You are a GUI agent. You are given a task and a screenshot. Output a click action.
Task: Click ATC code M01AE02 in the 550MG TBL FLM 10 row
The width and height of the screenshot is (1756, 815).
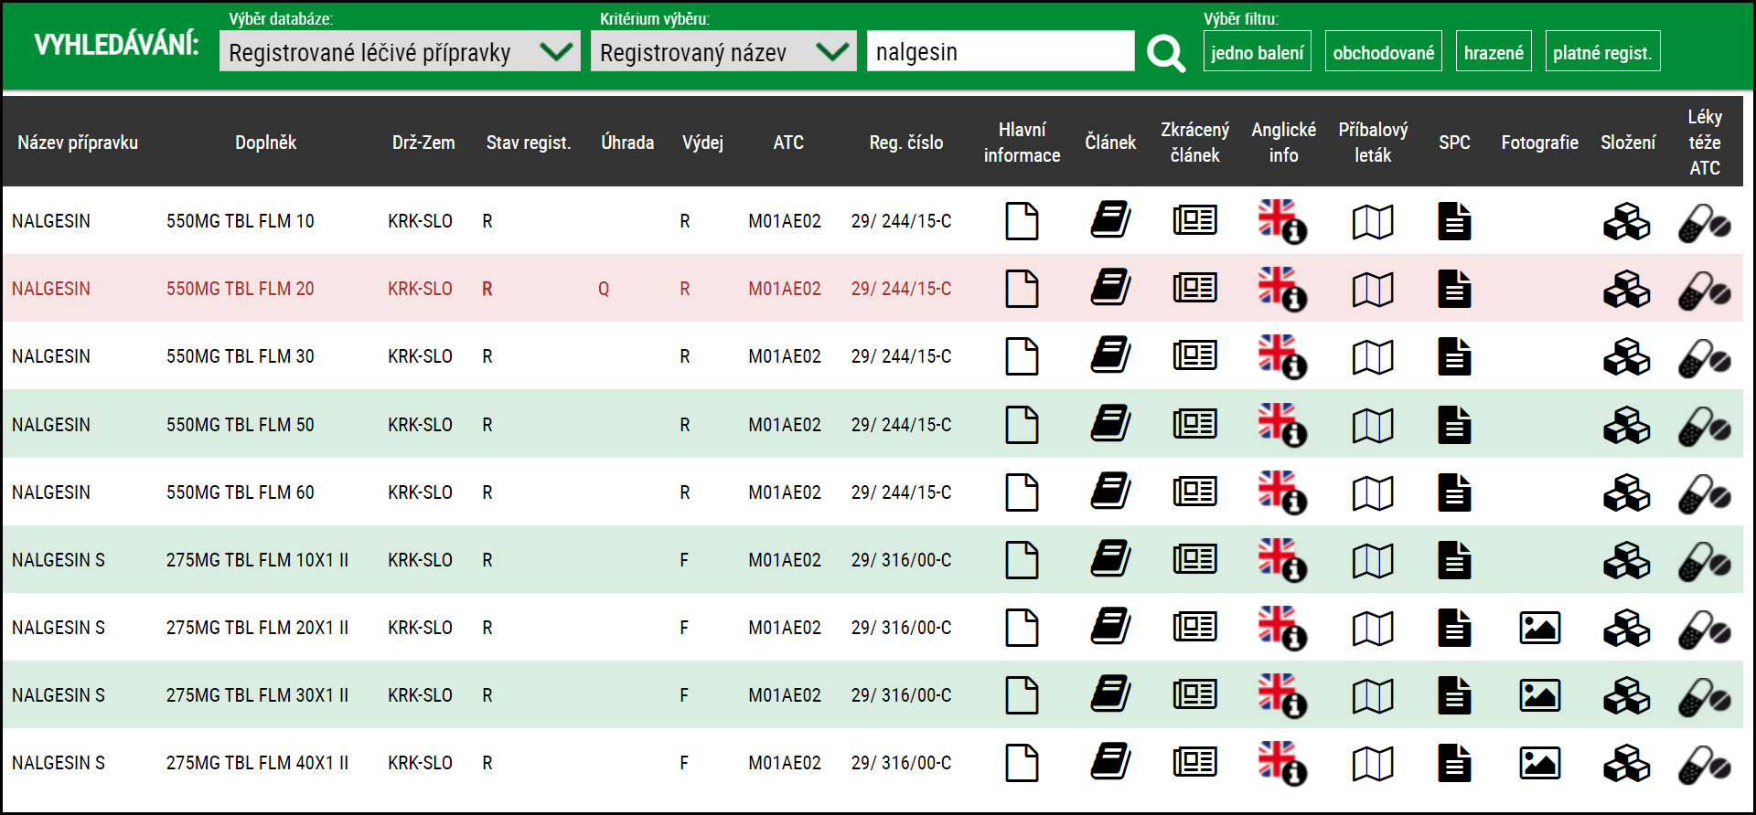tap(785, 221)
